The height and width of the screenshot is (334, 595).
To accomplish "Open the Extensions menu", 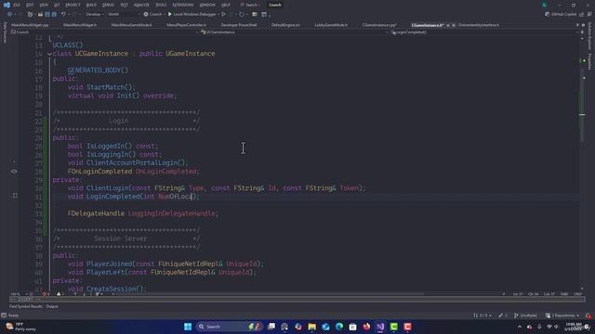I will pyautogui.click(x=183, y=5).
